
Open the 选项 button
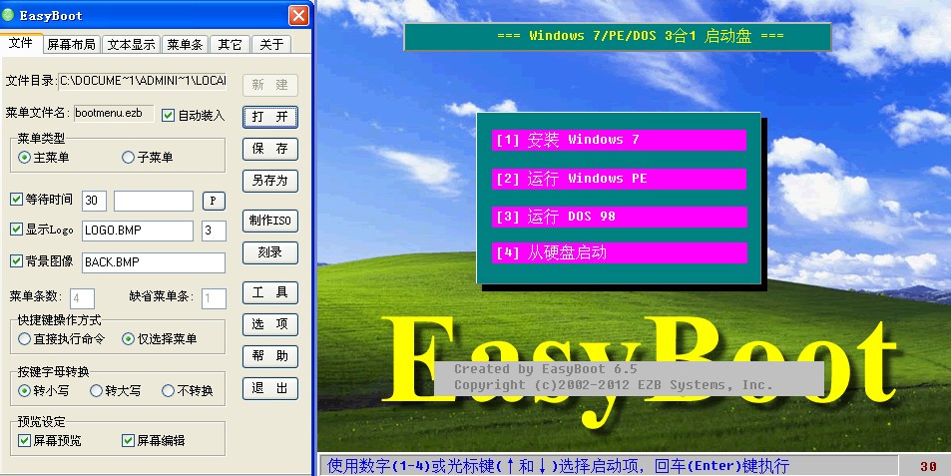pos(270,324)
